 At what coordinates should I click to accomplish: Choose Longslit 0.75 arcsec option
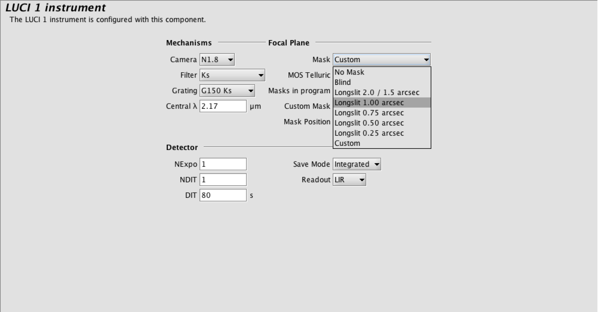coord(382,113)
